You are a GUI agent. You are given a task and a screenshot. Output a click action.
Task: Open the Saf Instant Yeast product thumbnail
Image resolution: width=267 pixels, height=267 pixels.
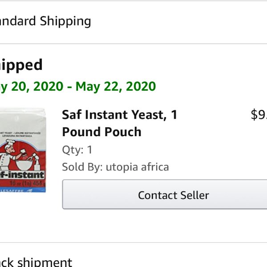click(23, 150)
